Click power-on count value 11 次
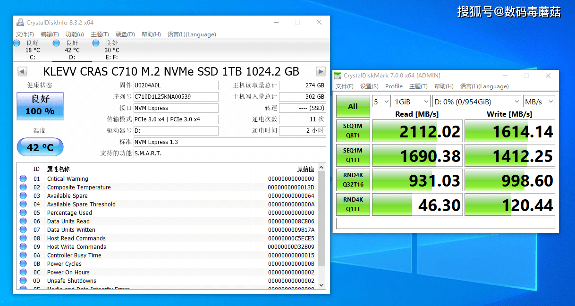Image resolution: width=575 pixels, height=306 pixels. coord(303,119)
